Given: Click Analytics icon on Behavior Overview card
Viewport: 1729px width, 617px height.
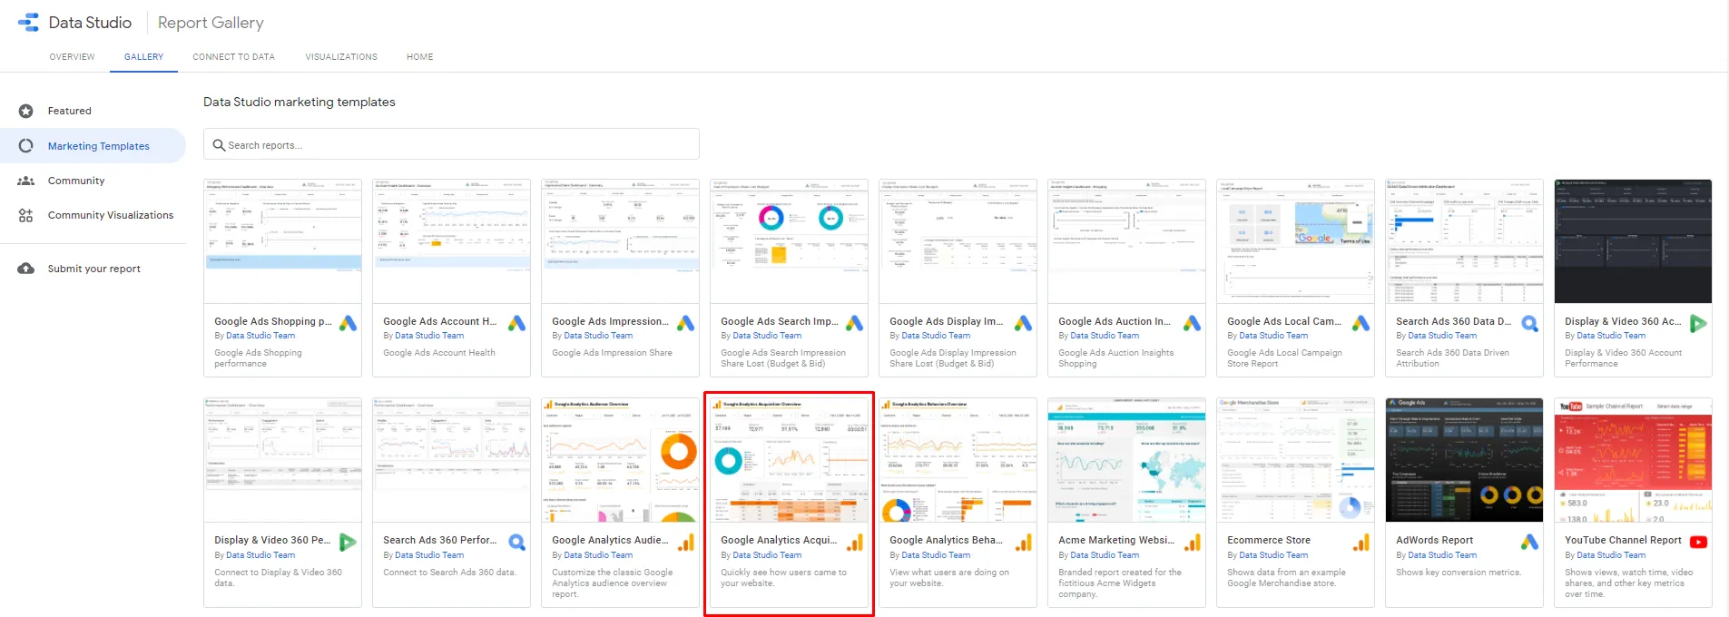Looking at the screenshot, I should click(1024, 543).
